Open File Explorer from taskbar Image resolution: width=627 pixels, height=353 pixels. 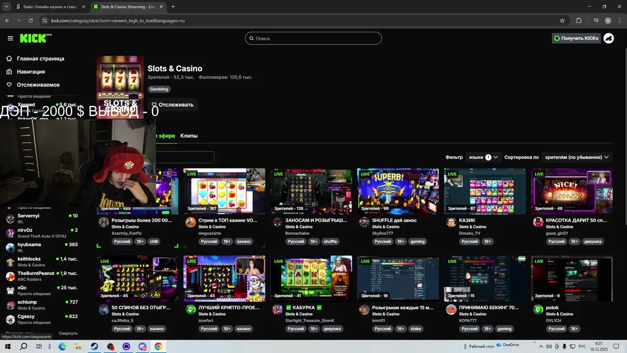[78, 347]
